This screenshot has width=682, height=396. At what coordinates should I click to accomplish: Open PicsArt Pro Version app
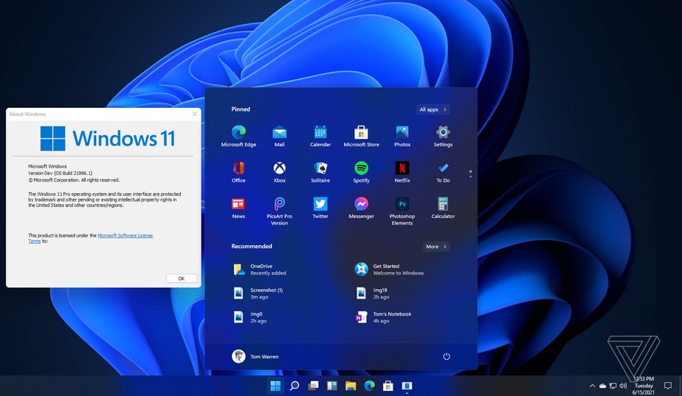[x=279, y=205]
